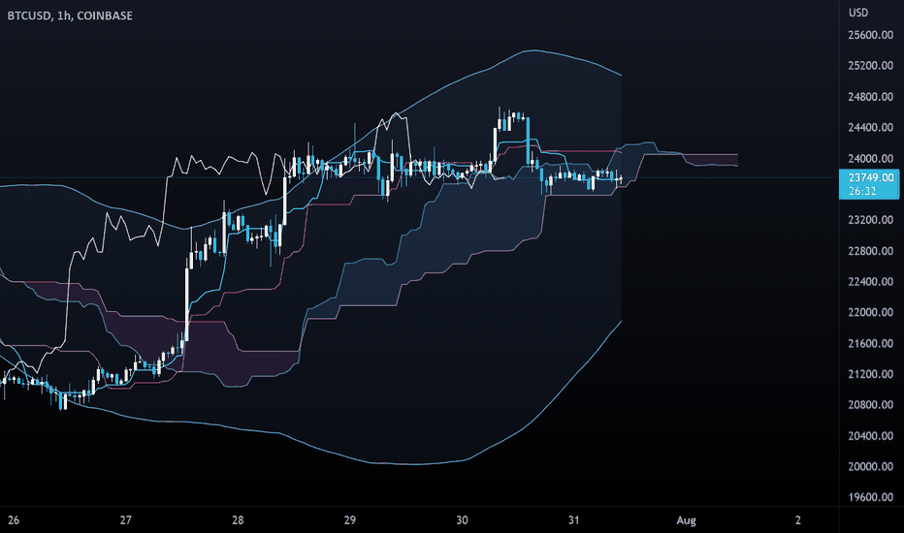Click the 24400.00 price axis label
The height and width of the screenshot is (533, 904).
click(x=871, y=127)
